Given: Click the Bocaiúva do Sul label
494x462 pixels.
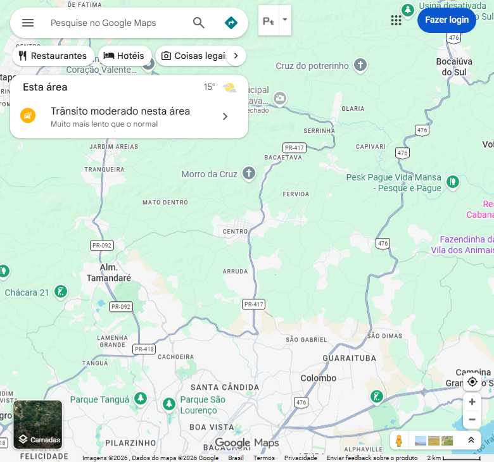Looking at the screenshot, I should click(454, 66).
